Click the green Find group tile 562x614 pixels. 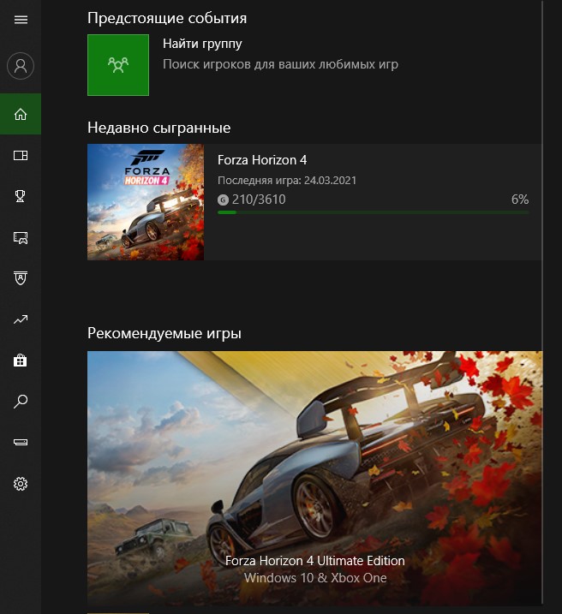point(118,65)
